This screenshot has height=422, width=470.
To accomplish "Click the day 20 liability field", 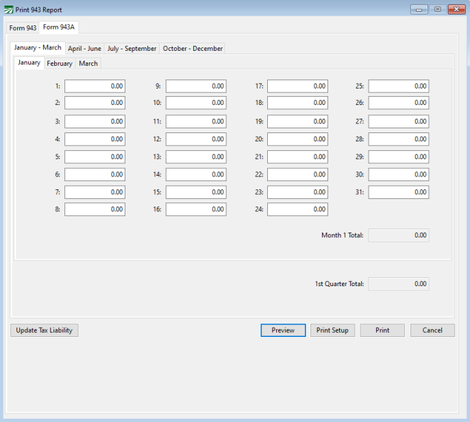I will [297, 139].
